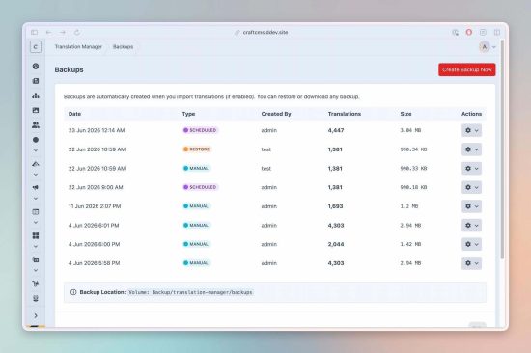531x353 pixels.
Task: Open the Users people icon in sidebar
Action: (36, 124)
